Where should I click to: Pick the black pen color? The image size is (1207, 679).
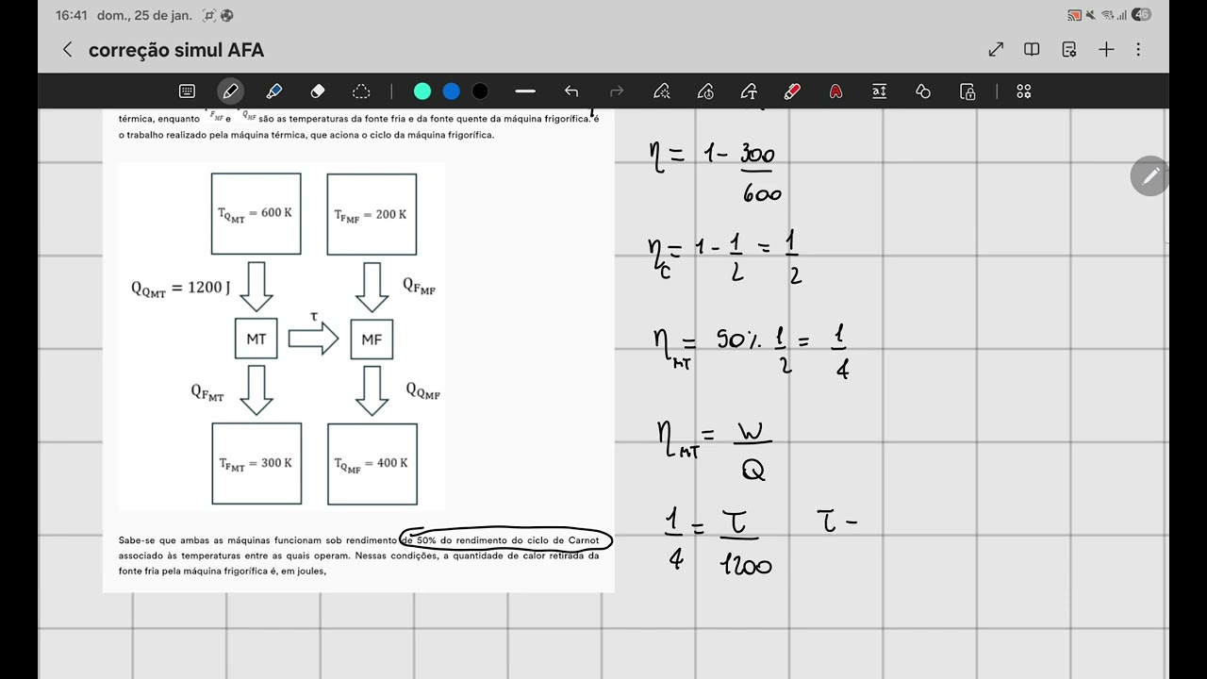pos(480,91)
